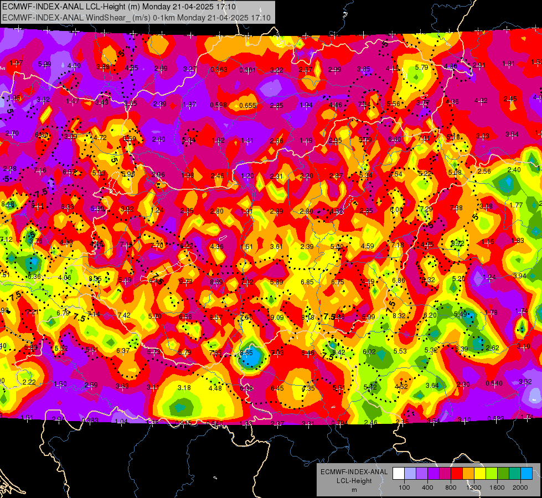Image resolution: width=542 pixels, height=498 pixels.
Task: Pick the sky blue swatch at legend end
Action: (526, 474)
